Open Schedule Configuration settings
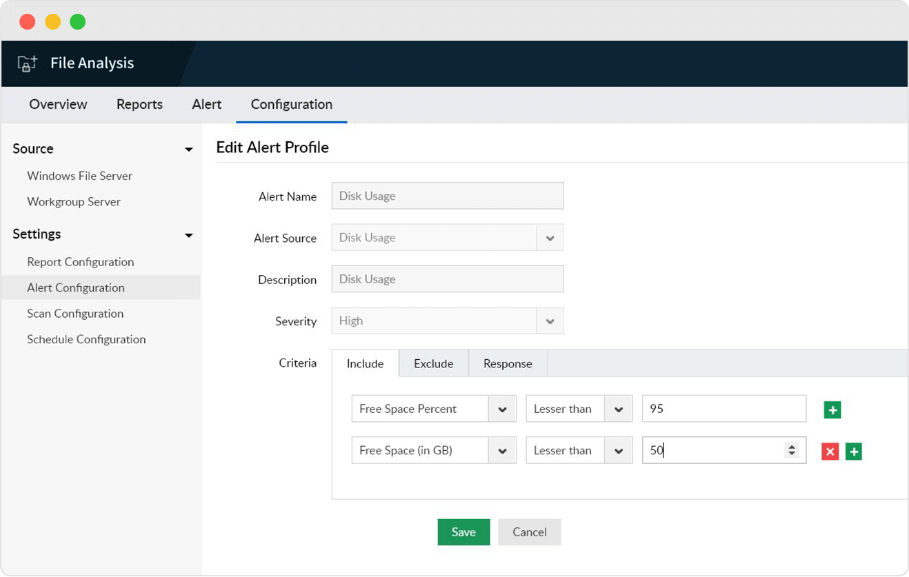 click(86, 339)
